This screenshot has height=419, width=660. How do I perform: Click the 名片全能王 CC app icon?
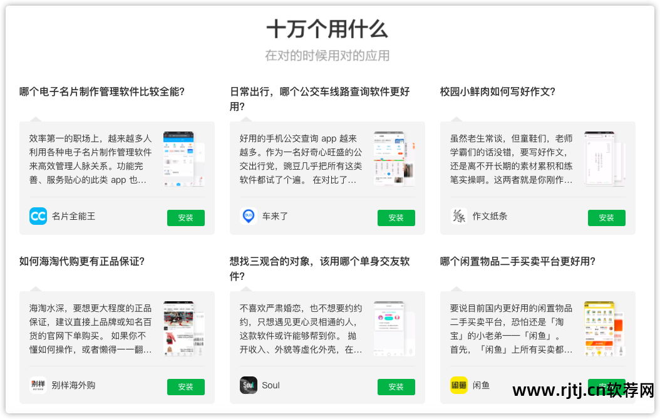(x=38, y=216)
